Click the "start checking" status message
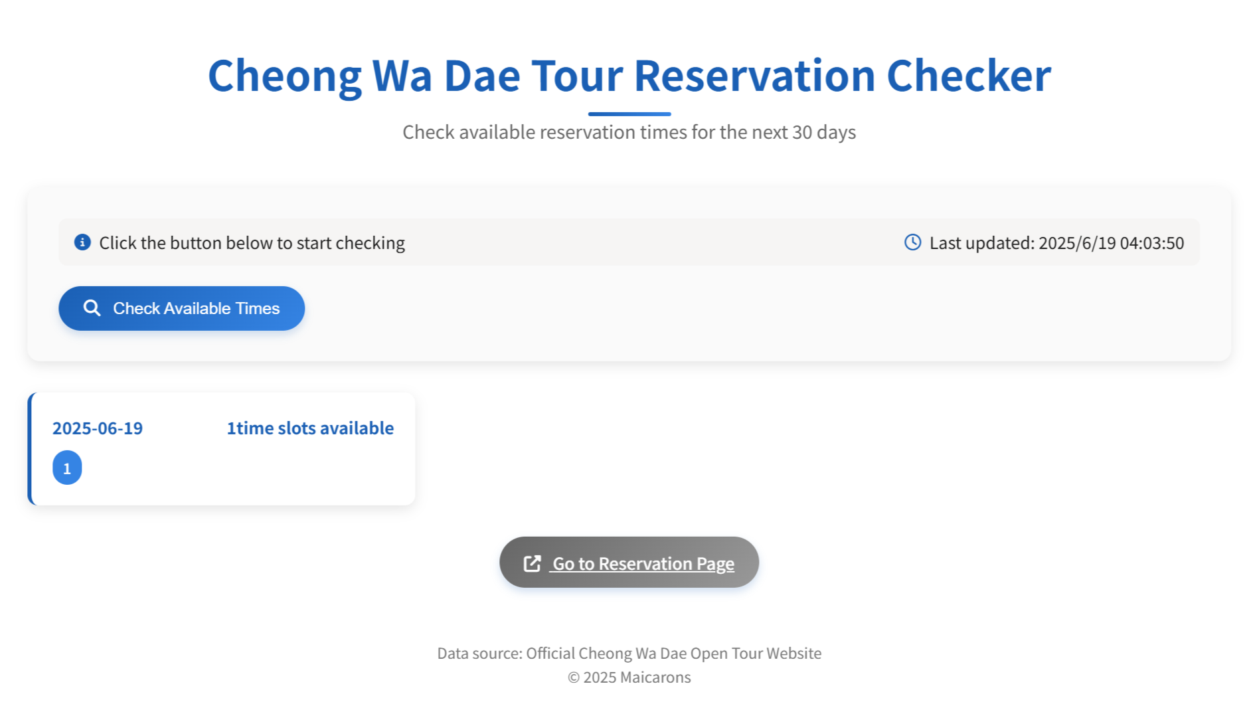This screenshot has height=708, width=1249. click(x=252, y=243)
